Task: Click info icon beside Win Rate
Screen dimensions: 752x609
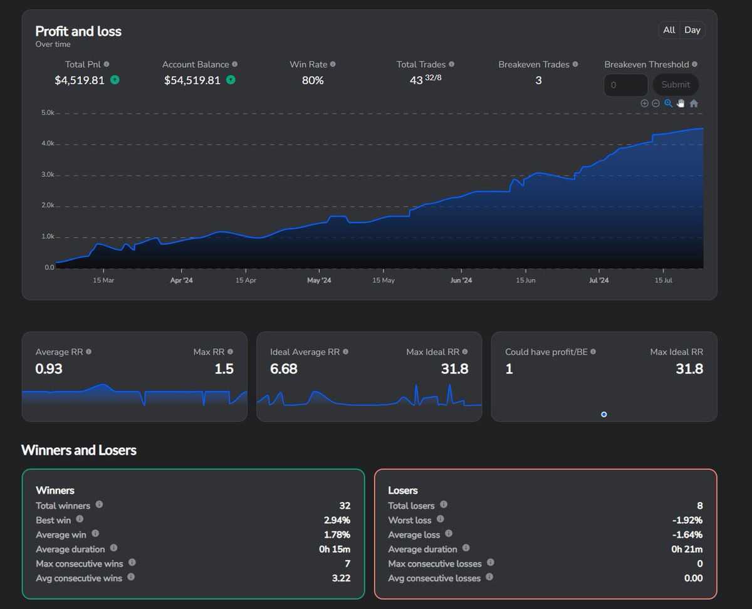Action: click(333, 64)
